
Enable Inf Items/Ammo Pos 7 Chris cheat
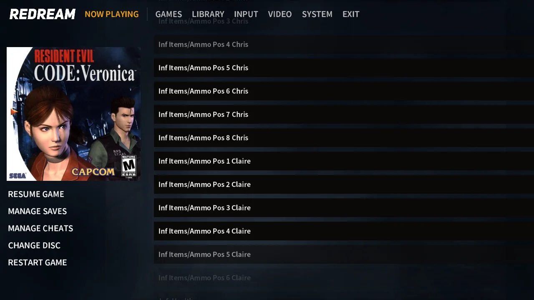[x=344, y=114]
